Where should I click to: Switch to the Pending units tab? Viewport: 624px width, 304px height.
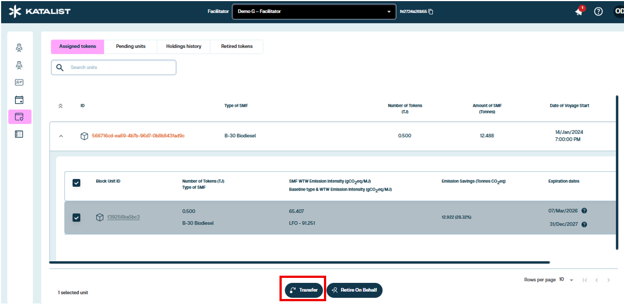131,47
